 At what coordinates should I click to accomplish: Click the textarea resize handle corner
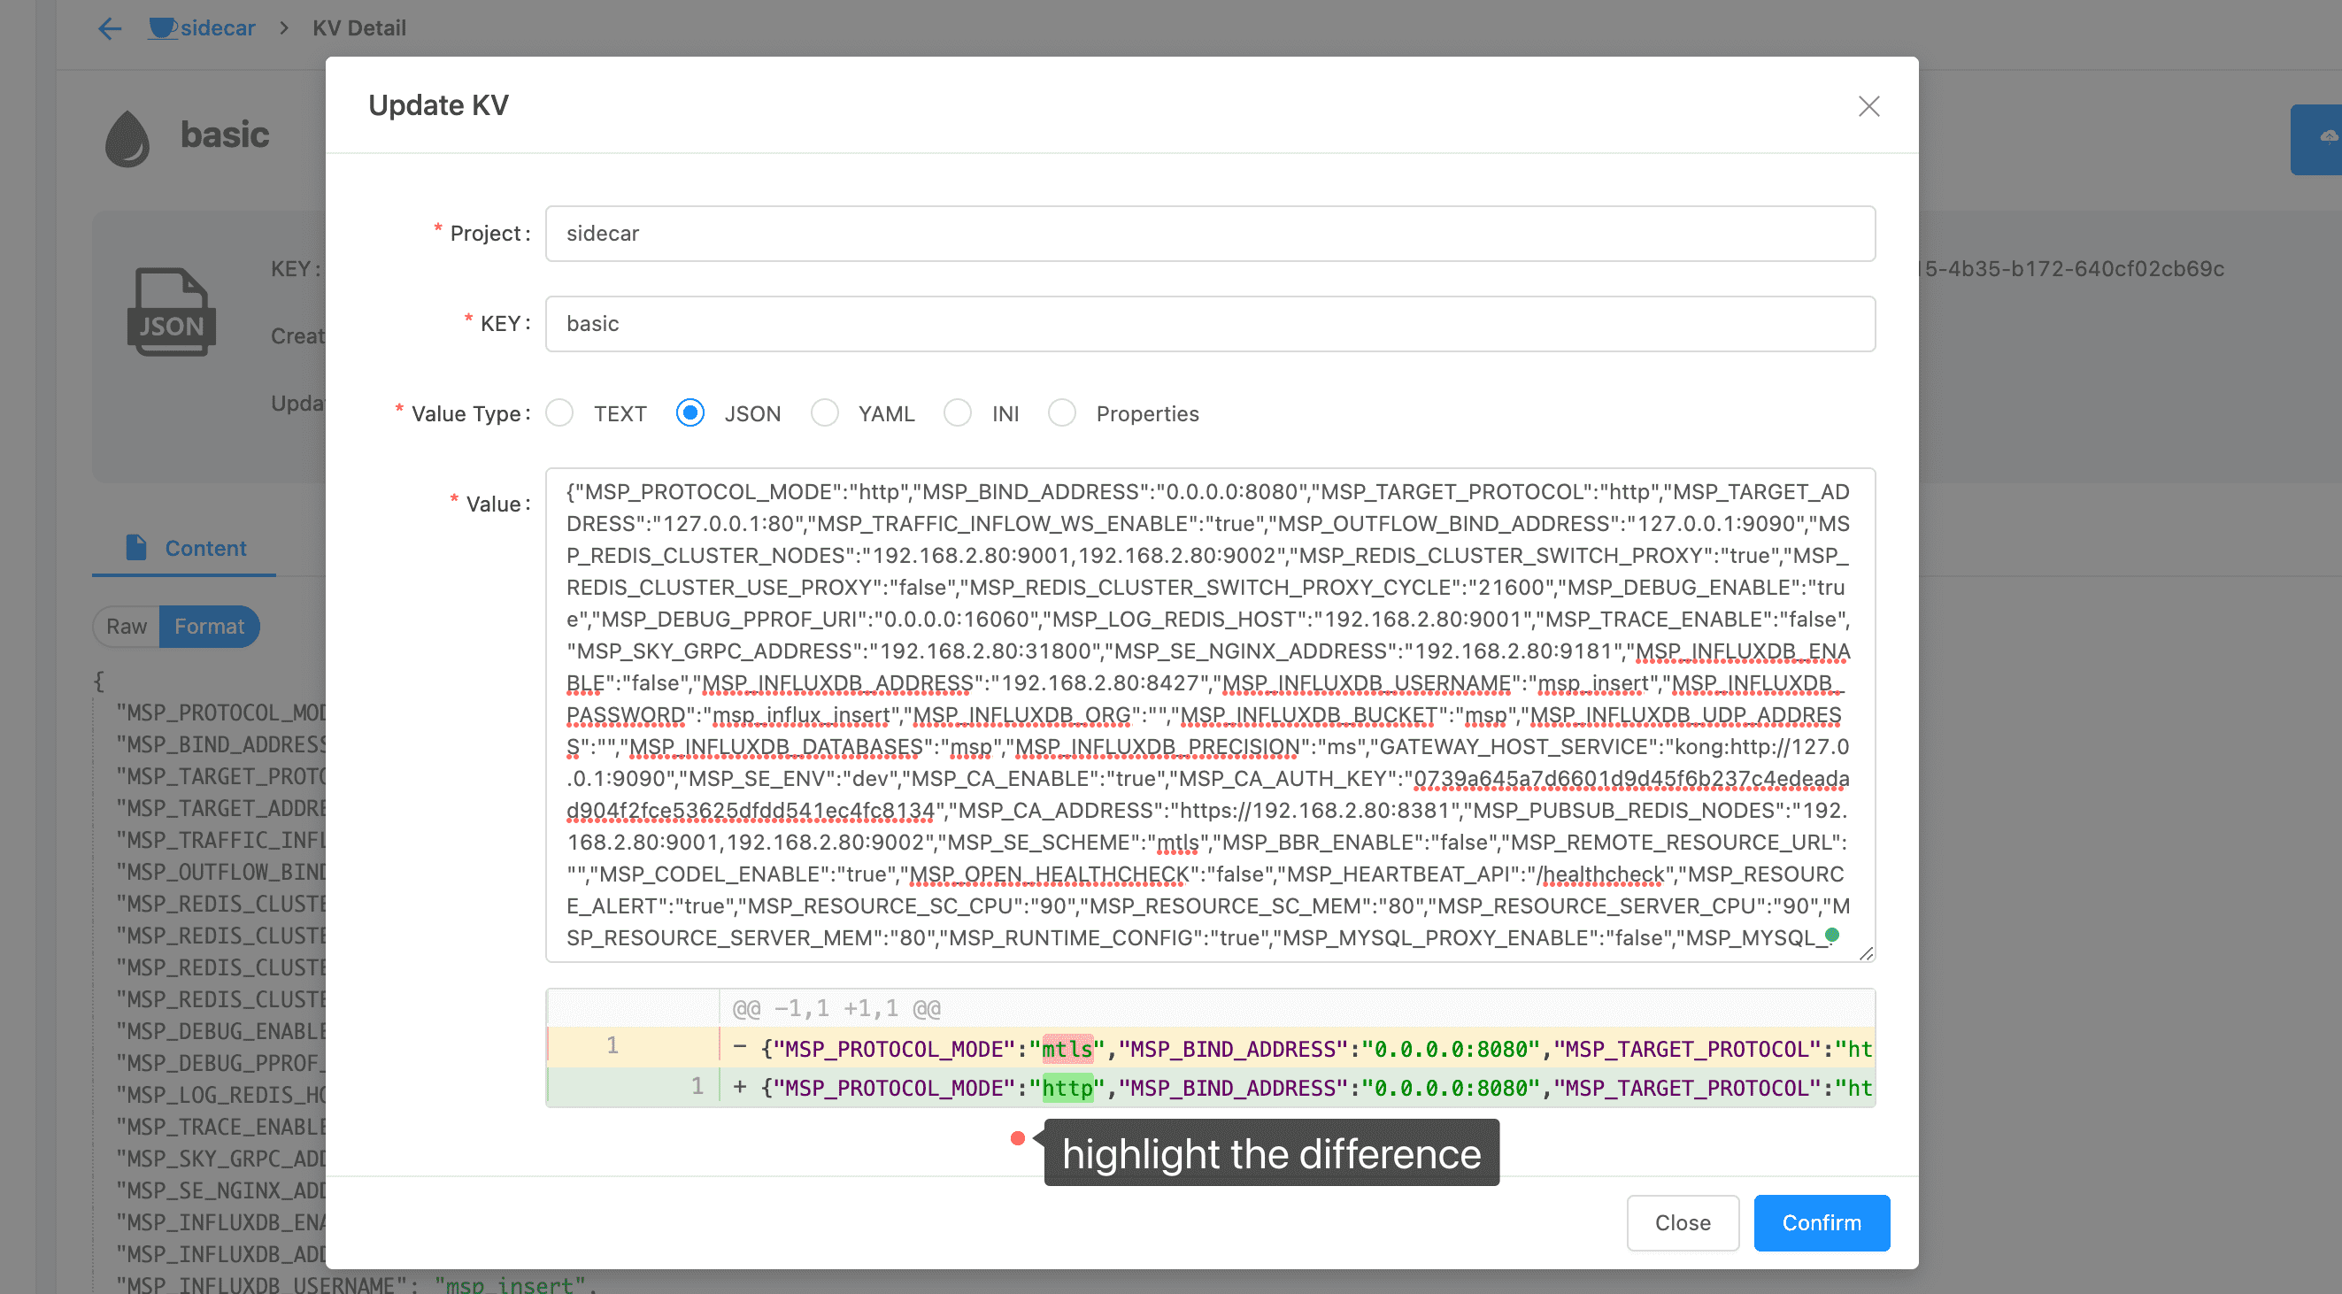[1866, 952]
